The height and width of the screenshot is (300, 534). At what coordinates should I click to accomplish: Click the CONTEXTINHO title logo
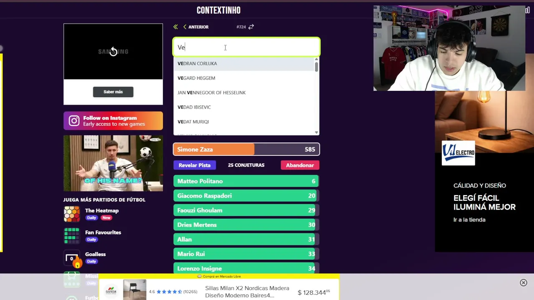[219, 10]
